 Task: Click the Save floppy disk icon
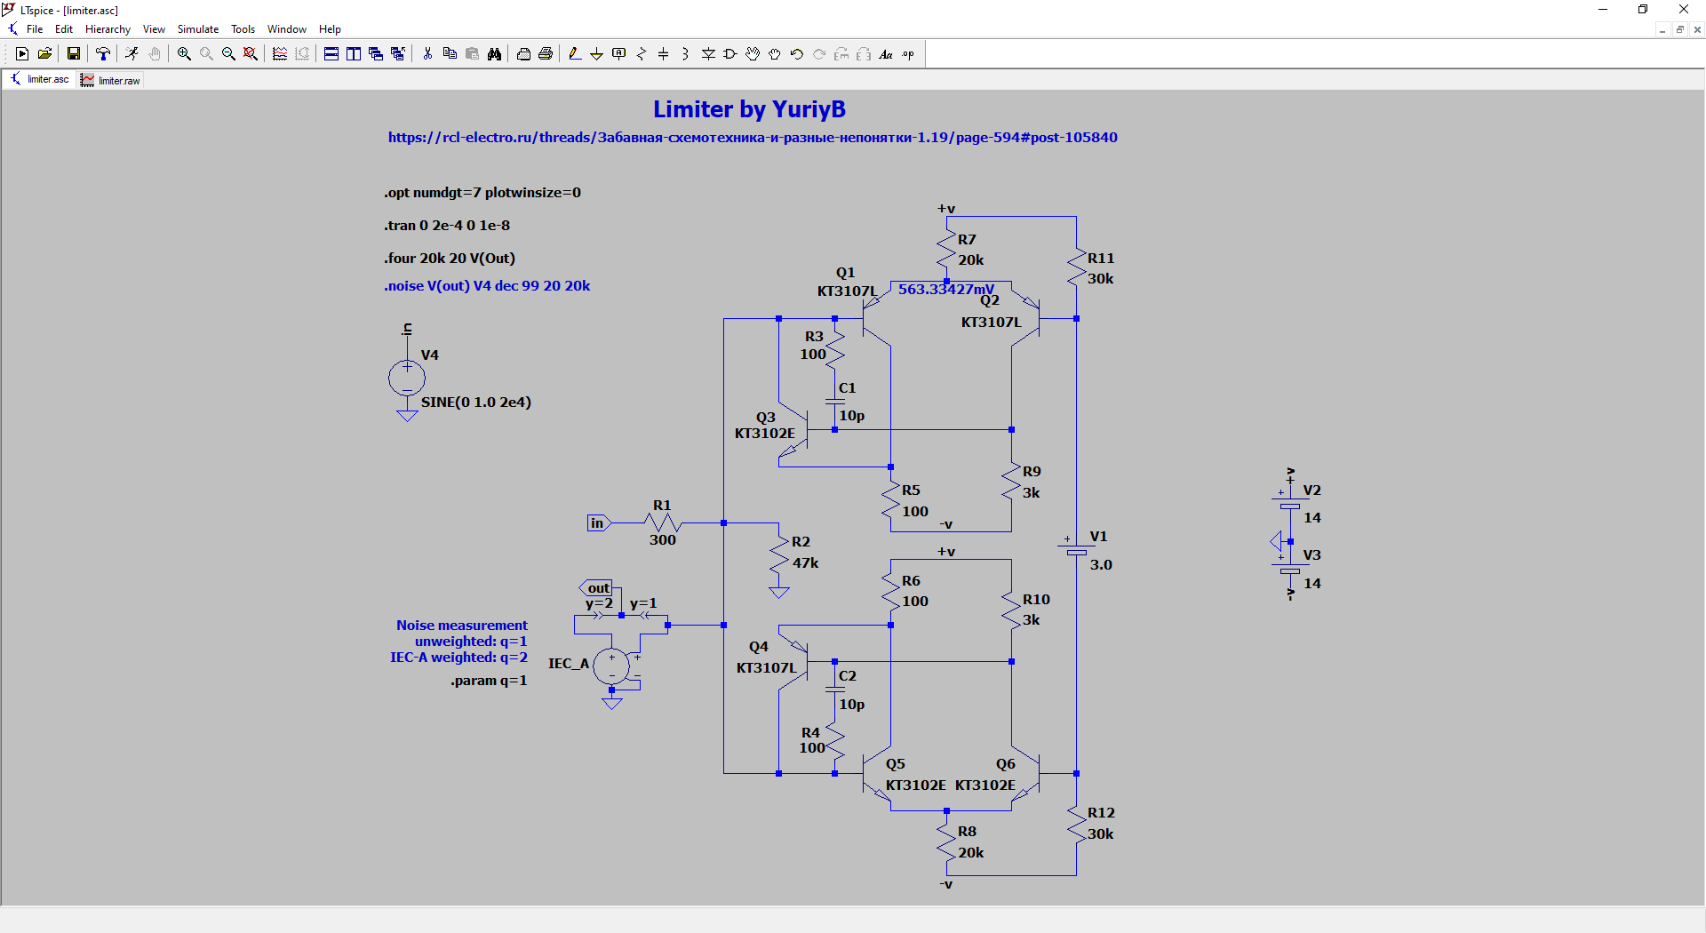(x=74, y=54)
